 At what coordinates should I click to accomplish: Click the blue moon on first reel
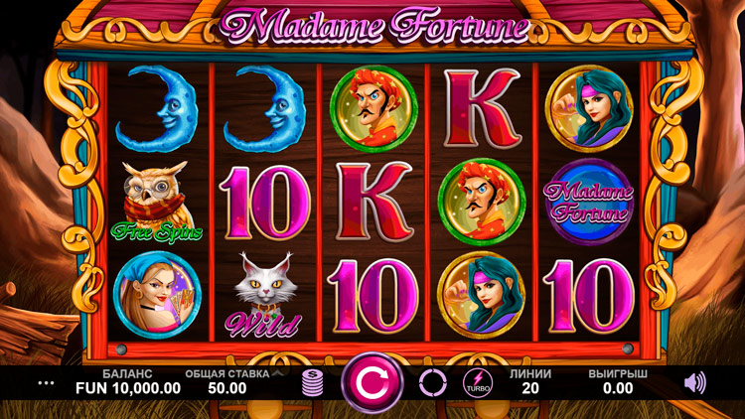tap(156, 109)
